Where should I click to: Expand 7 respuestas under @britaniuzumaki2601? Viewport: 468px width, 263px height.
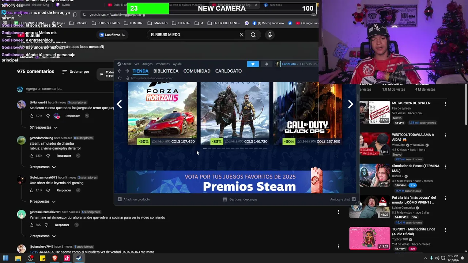click(43, 236)
